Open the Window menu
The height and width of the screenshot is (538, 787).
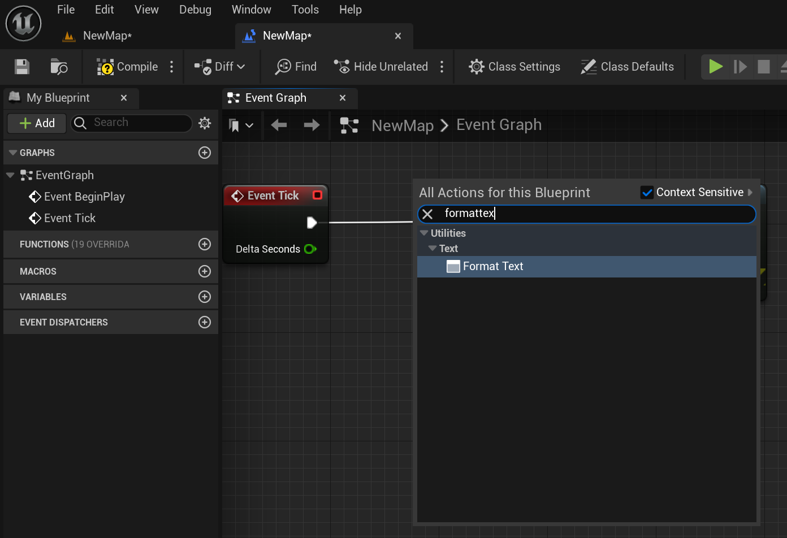click(252, 10)
